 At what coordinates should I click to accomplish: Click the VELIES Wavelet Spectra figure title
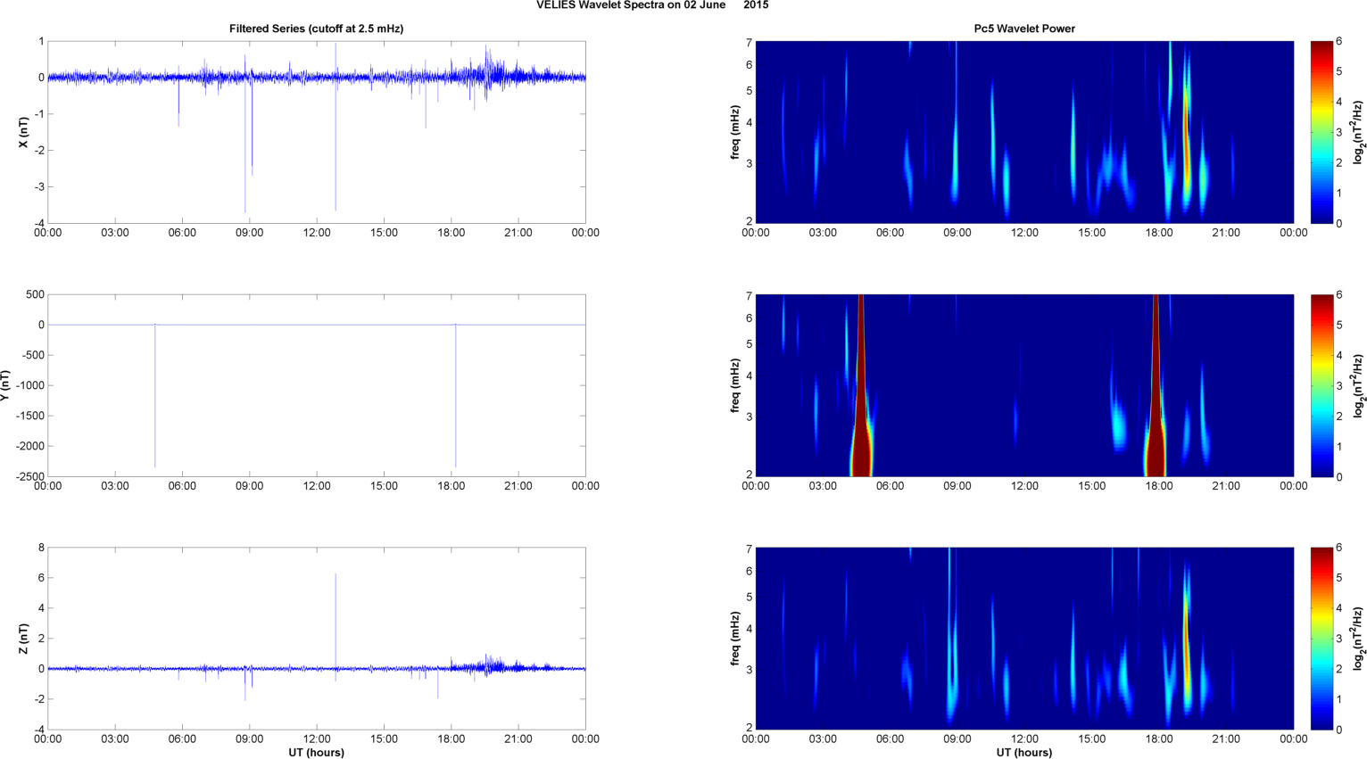[652, 5]
